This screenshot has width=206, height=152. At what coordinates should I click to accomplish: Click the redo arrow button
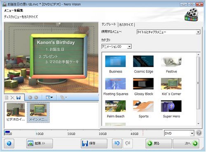[128, 143]
